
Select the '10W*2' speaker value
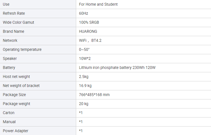[85, 59]
